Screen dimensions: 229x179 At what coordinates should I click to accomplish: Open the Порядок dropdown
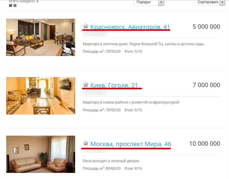click(x=149, y=2)
